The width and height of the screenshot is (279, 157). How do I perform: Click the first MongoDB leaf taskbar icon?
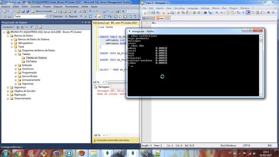(107, 153)
